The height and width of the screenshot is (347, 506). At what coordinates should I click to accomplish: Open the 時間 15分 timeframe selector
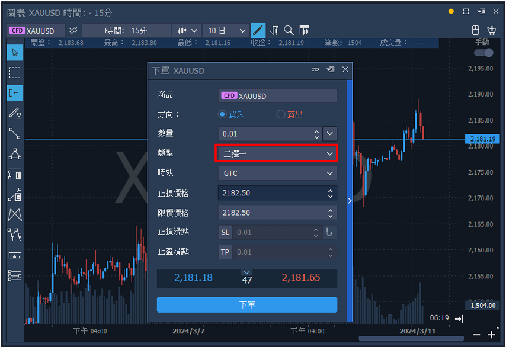tap(126, 30)
